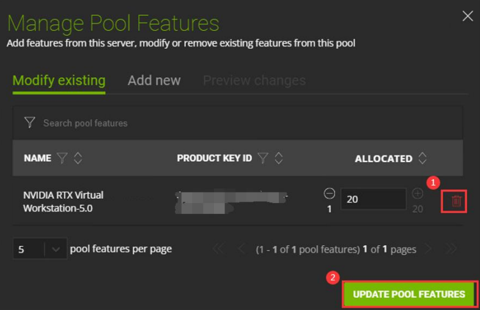Click the minus icon to decrease allocation
480x310 pixels.
click(x=329, y=194)
